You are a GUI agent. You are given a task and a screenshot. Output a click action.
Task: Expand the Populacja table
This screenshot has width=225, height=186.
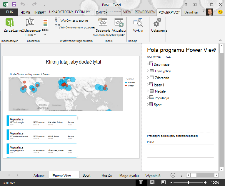click(148, 98)
